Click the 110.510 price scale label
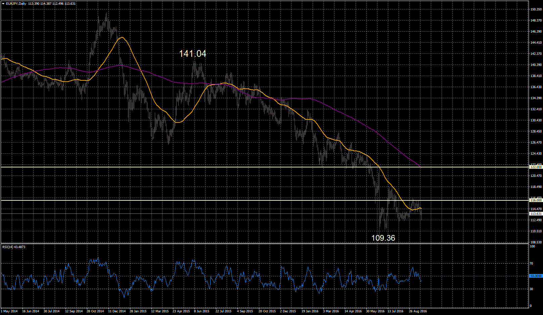This screenshot has width=543, height=315. [x=536, y=231]
